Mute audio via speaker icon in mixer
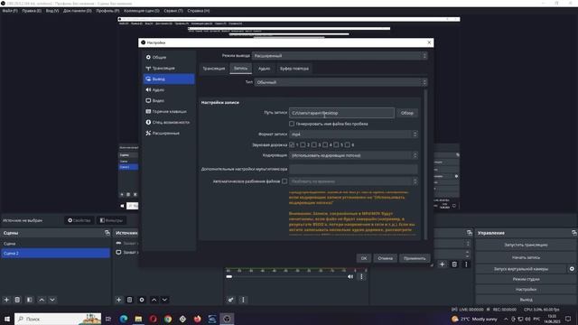This screenshot has width=578, height=325. (350, 277)
